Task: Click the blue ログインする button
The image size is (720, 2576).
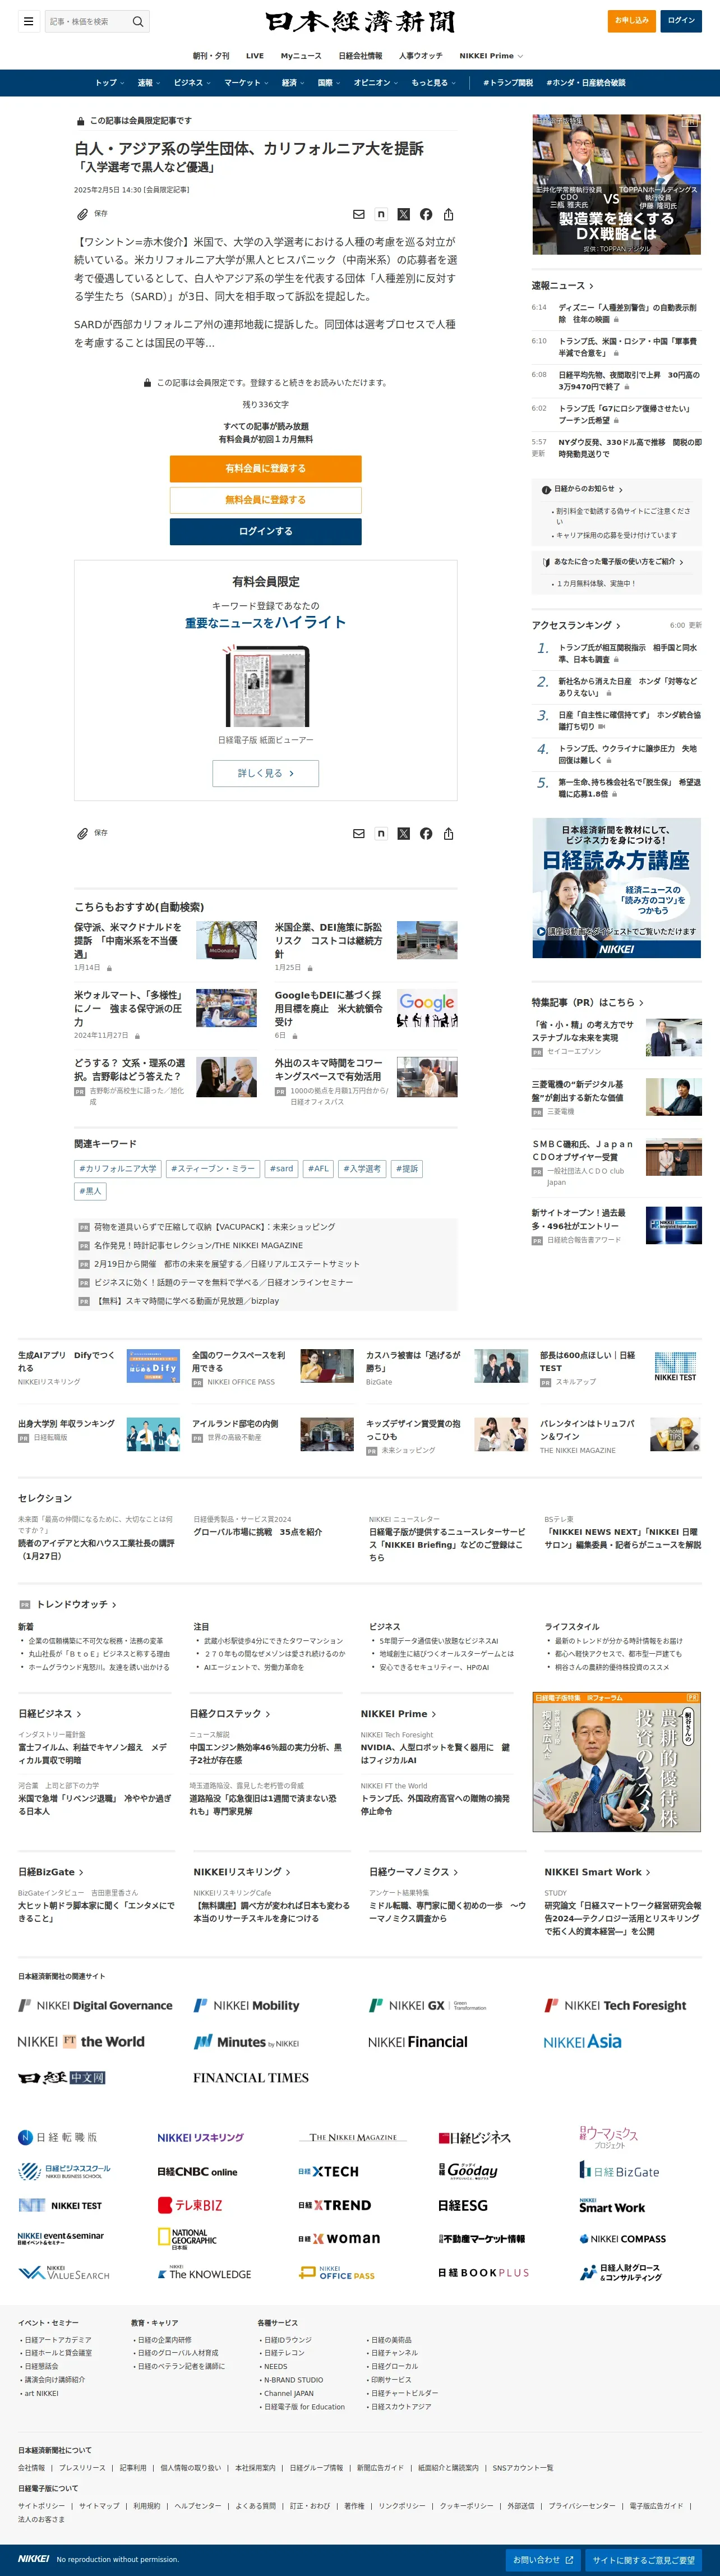Action: (x=265, y=531)
